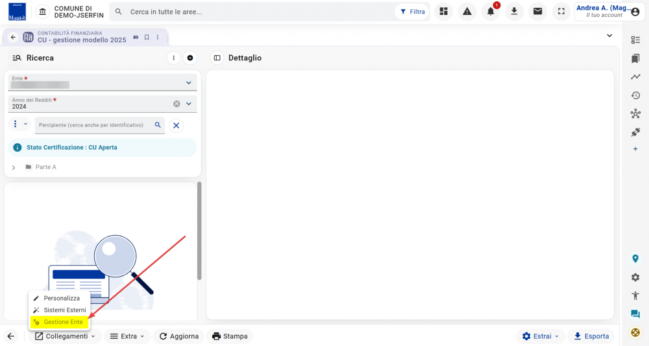Open the lifebuoy help icon
Screen dimensions: 649x346
(635, 332)
